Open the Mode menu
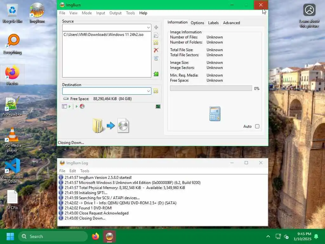The height and width of the screenshot is (244, 325). tap(87, 13)
